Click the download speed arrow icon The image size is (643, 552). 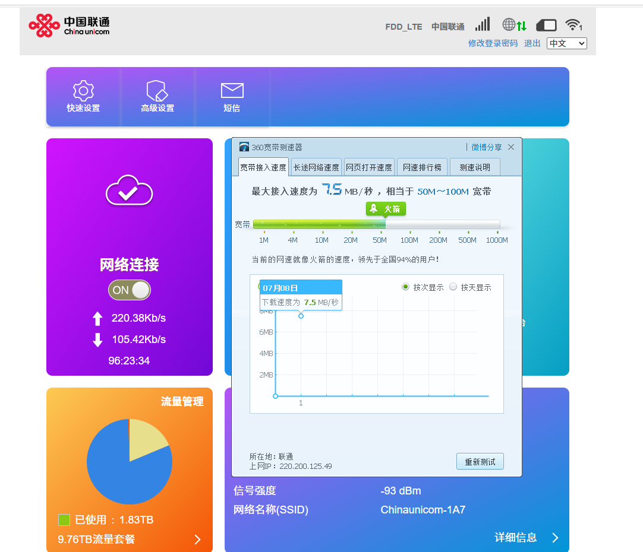(x=97, y=340)
